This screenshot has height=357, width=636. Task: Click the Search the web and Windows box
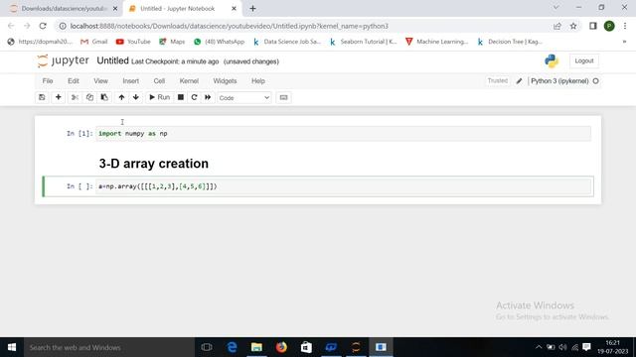coord(109,347)
